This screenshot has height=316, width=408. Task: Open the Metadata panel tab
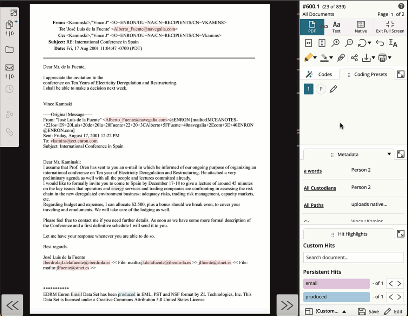click(348, 154)
